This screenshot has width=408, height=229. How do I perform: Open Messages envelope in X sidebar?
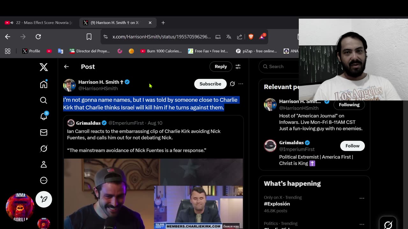tap(44, 132)
